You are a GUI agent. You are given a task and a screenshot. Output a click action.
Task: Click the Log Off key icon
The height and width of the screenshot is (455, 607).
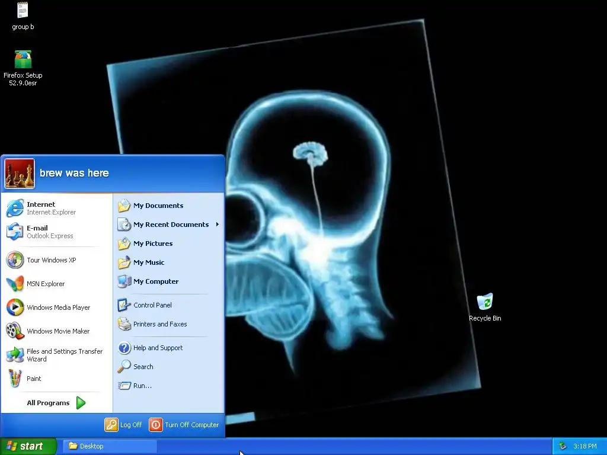(x=111, y=425)
